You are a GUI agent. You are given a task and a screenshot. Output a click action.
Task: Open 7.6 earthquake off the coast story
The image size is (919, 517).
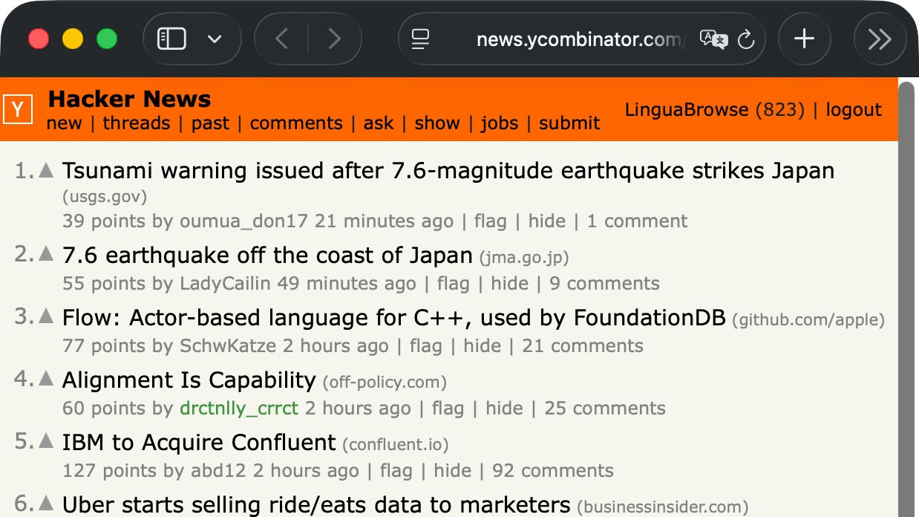[x=267, y=256]
